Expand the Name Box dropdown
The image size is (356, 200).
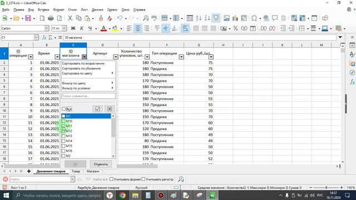coord(36,37)
